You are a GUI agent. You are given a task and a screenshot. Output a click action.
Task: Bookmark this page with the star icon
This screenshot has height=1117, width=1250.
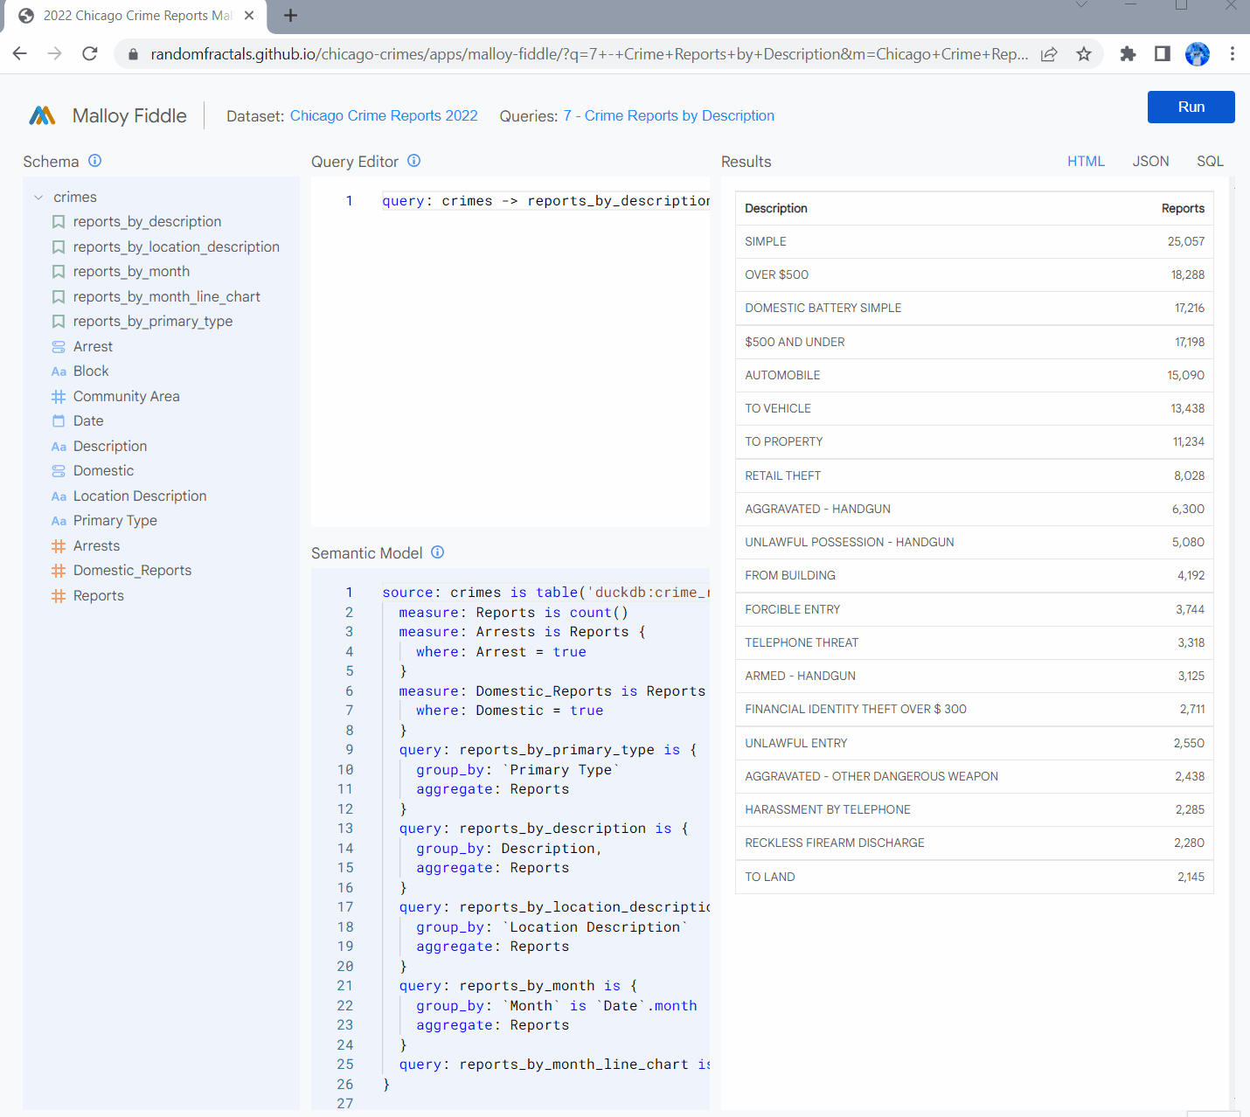(1084, 54)
